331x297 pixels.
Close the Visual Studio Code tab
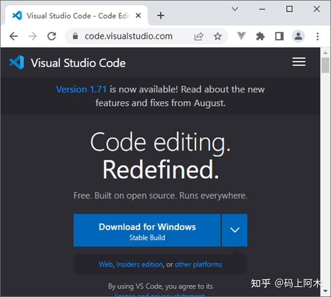[138, 15]
